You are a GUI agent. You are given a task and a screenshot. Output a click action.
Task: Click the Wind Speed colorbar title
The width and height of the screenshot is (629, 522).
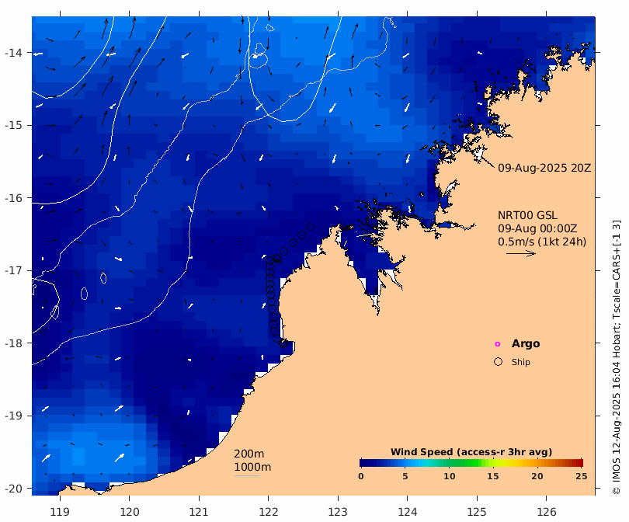[x=471, y=452]
